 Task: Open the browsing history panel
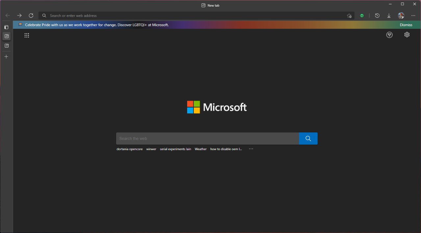tap(377, 15)
